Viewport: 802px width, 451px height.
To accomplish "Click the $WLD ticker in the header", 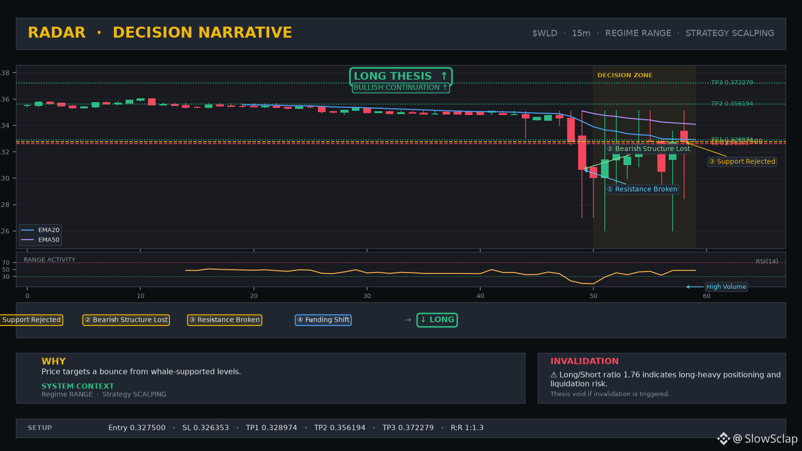I will pos(545,33).
